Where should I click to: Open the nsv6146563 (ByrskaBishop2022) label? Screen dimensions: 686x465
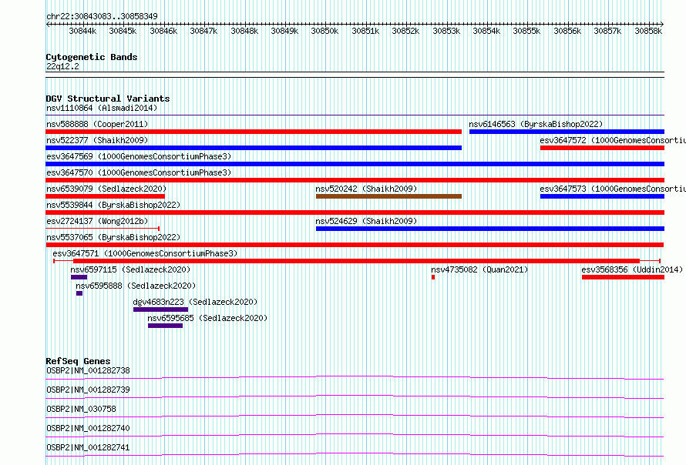[x=536, y=124]
